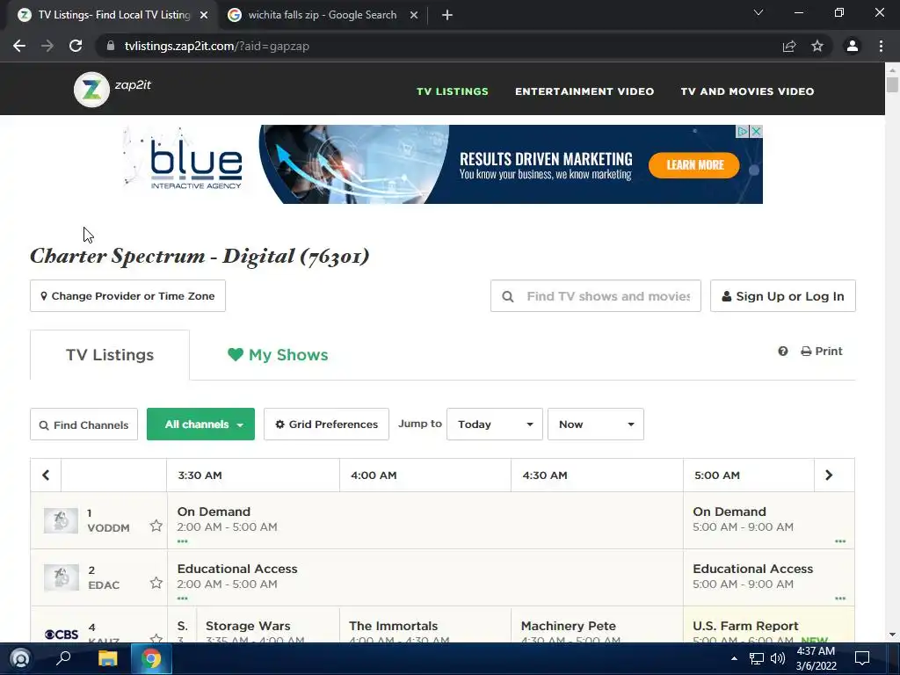
Task: Bookmark page with star icon
Action: click(817, 46)
